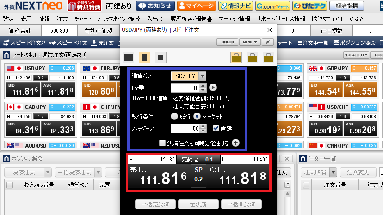Viewport: 383px width, 215px height.
Task: Enable 決済注文を同時に発注する checkbox
Action: pyautogui.click(x=162, y=143)
